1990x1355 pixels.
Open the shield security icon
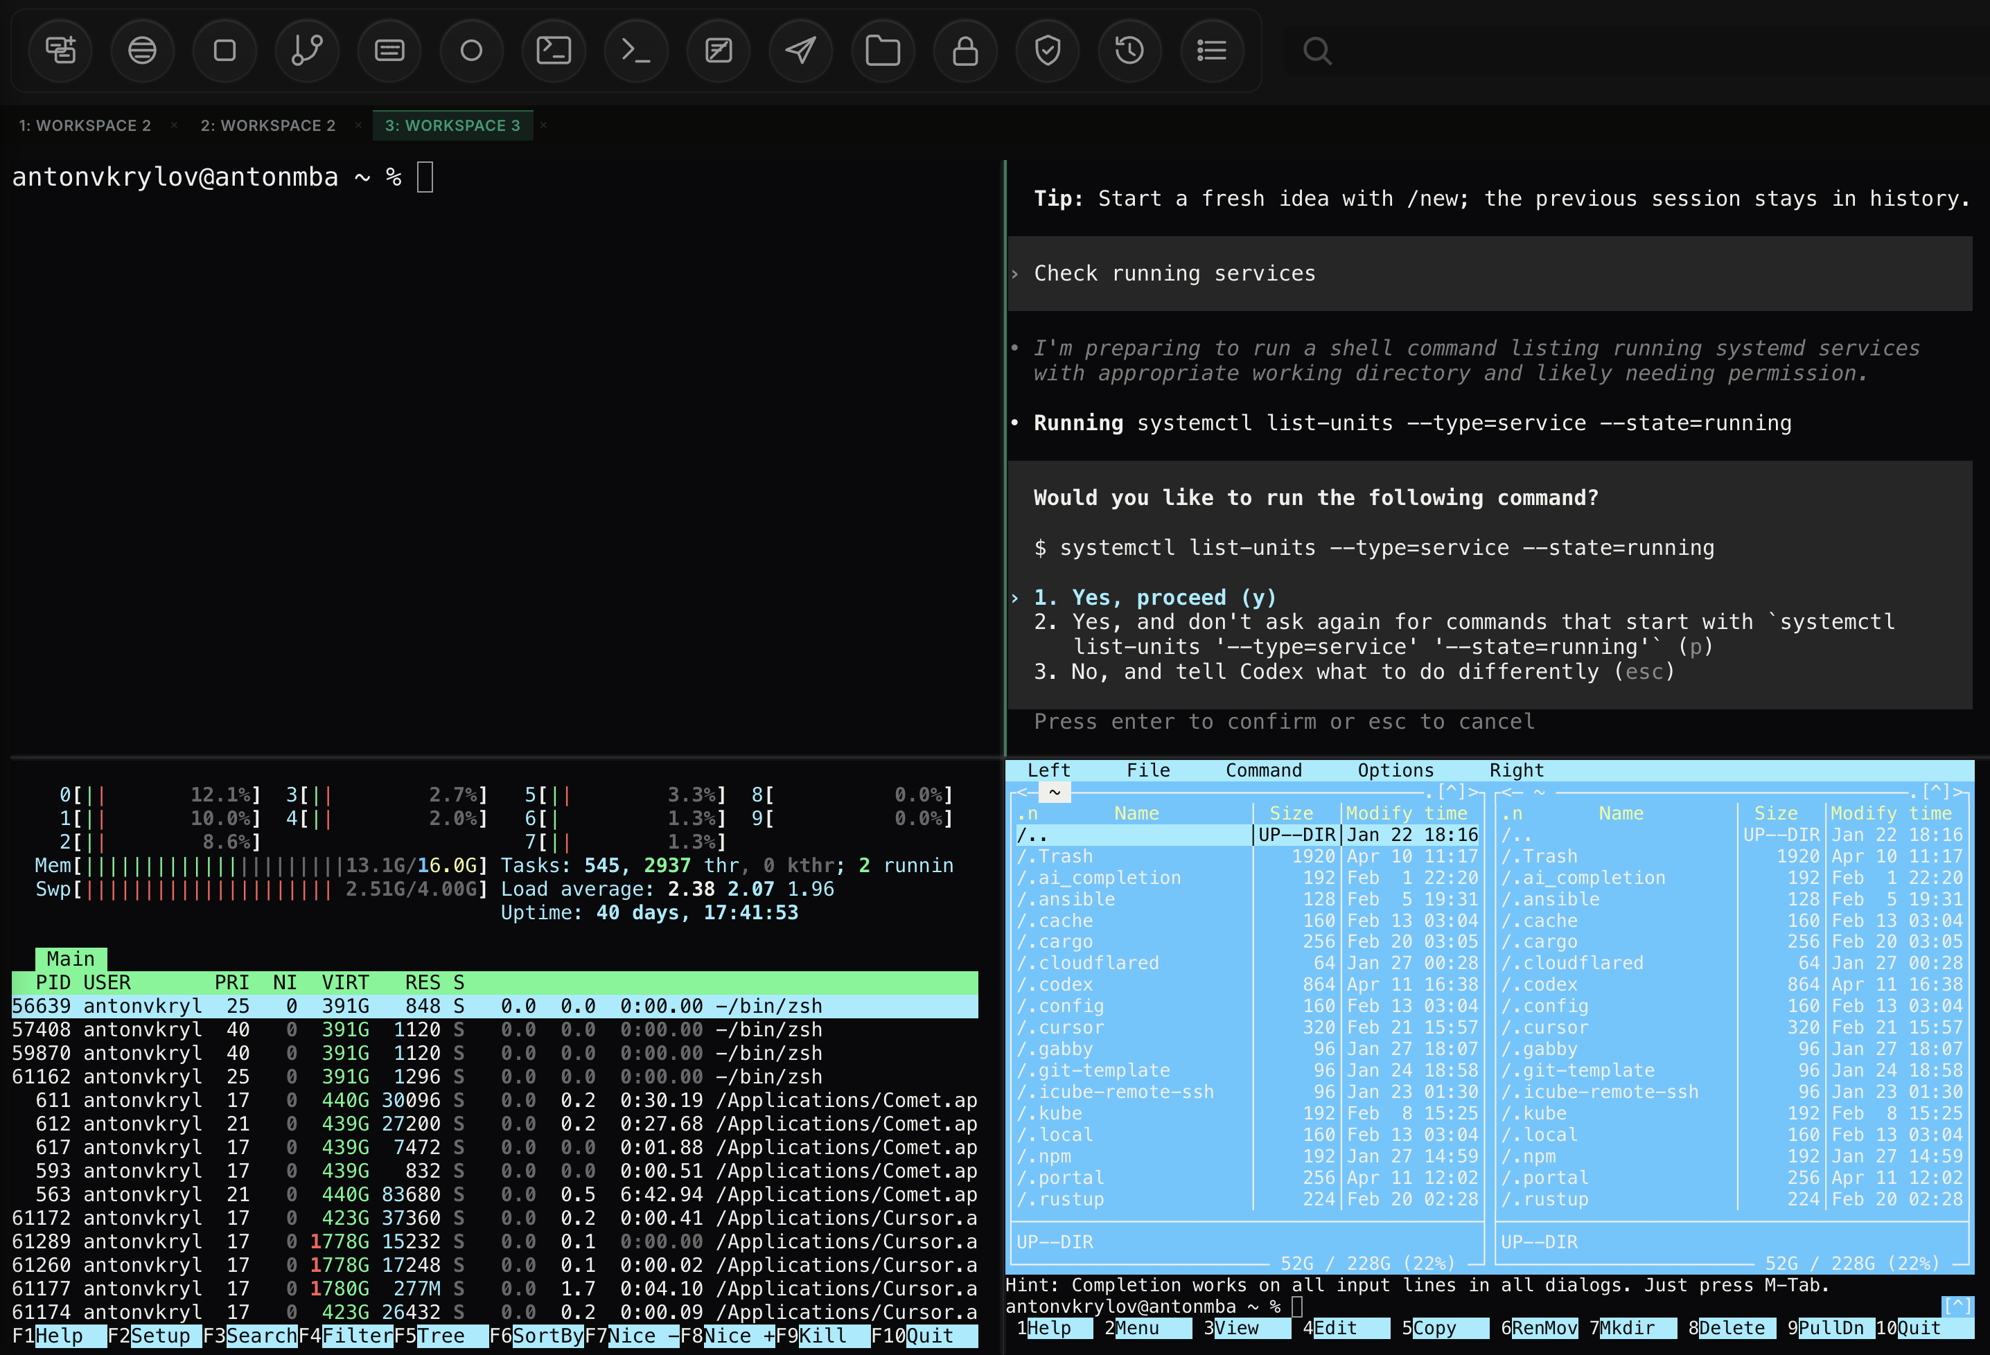tap(1047, 51)
